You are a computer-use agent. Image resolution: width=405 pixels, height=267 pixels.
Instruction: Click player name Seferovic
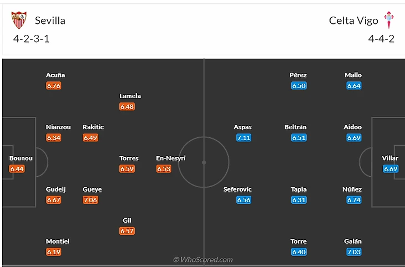click(x=238, y=189)
